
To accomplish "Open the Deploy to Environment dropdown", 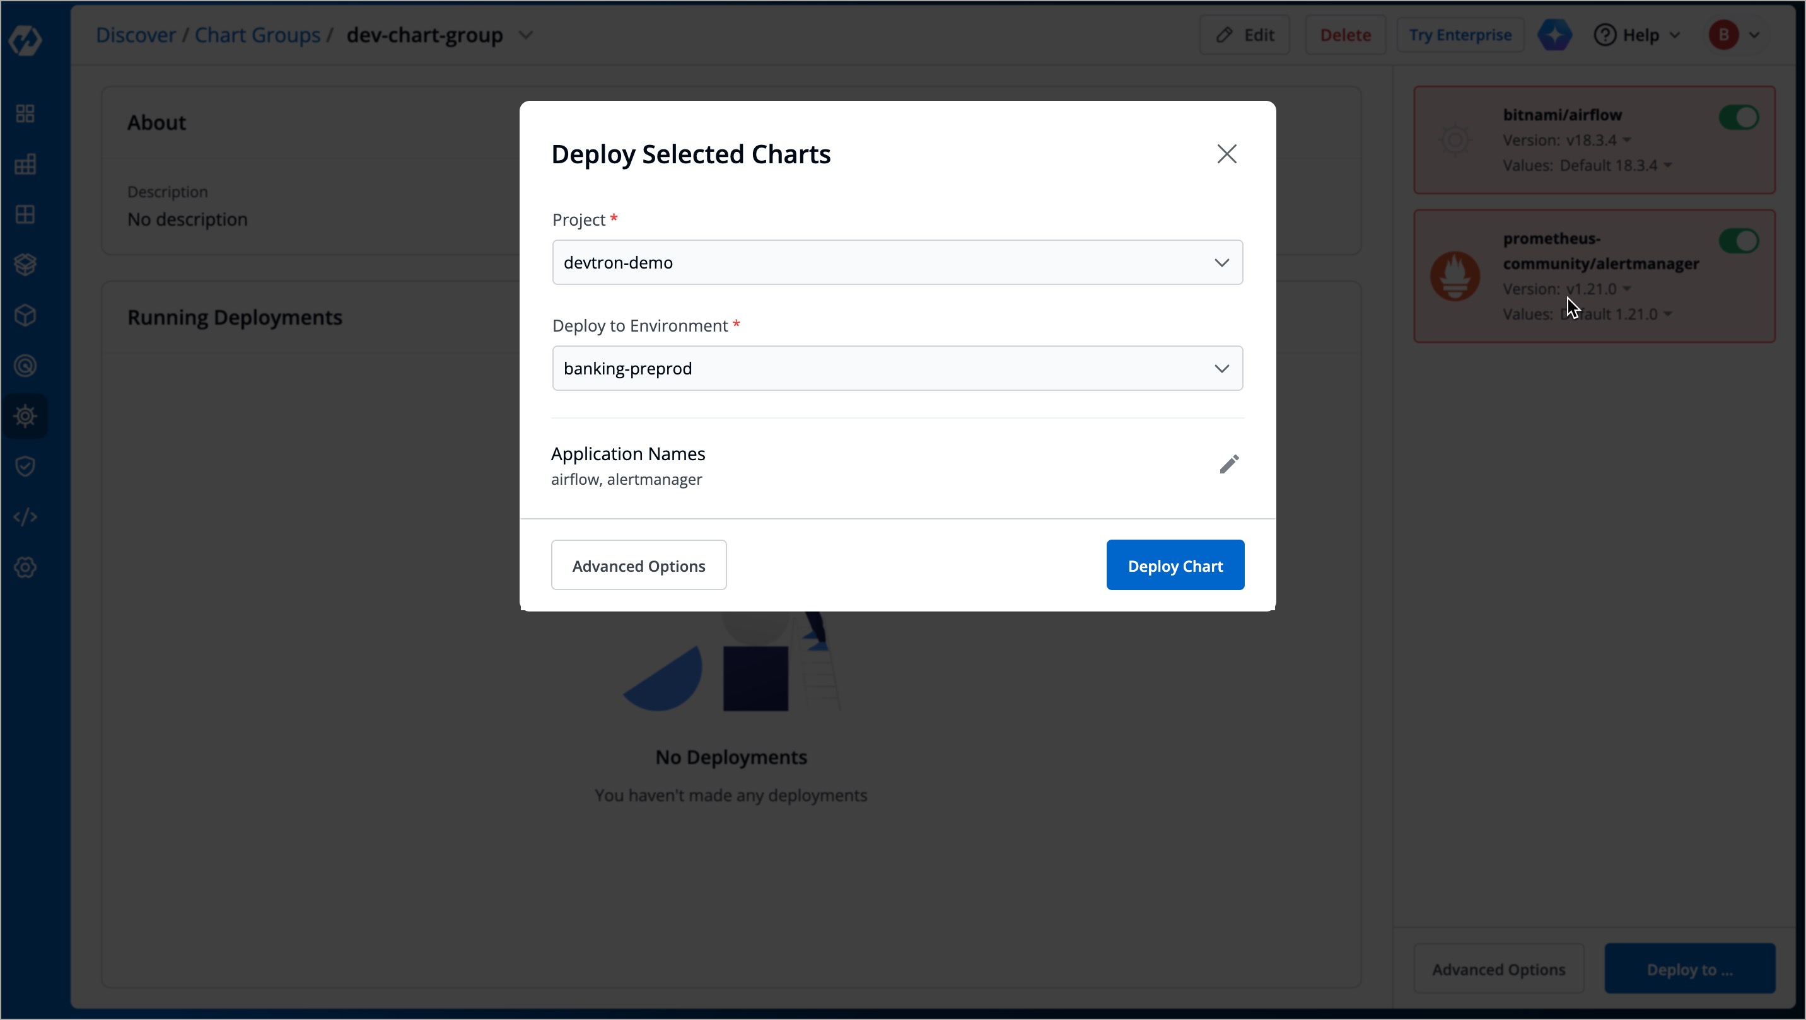I will pos(897,368).
